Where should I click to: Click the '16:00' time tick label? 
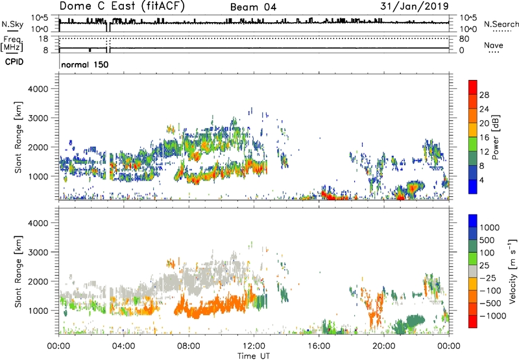coord(319,346)
